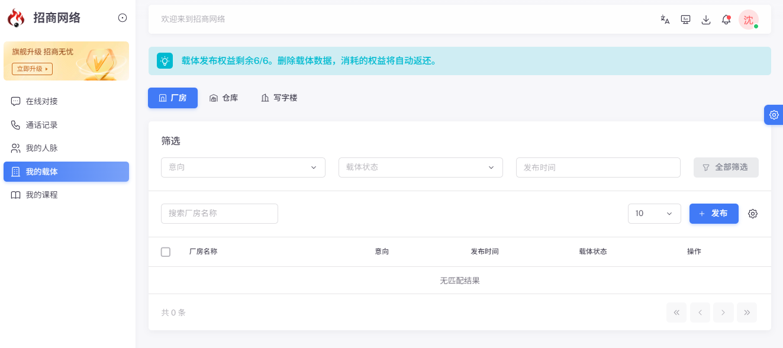Image resolution: width=783 pixels, height=348 pixels.
Task: Open the floating blue settings gear
Action: tap(774, 115)
